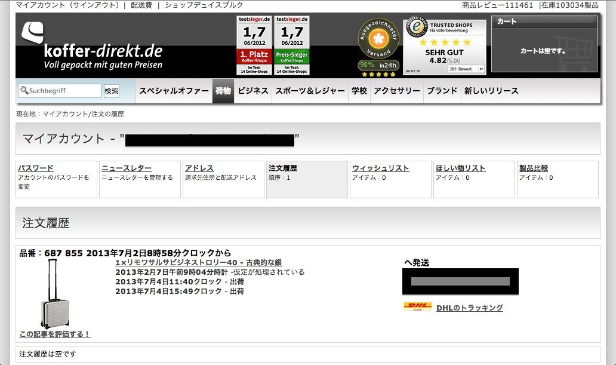Click the 注文履歴は空です message
616x365 pixels.
48,354
